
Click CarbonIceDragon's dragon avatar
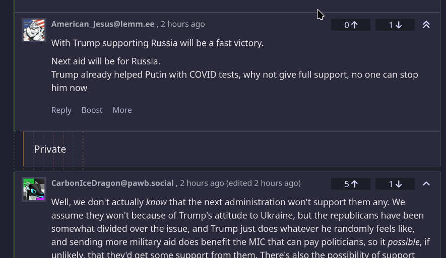pyautogui.click(x=34, y=189)
